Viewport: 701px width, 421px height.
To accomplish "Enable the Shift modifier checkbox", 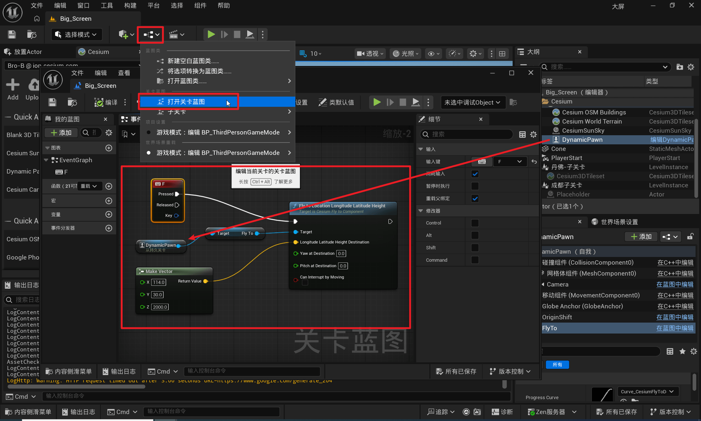I will point(475,248).
